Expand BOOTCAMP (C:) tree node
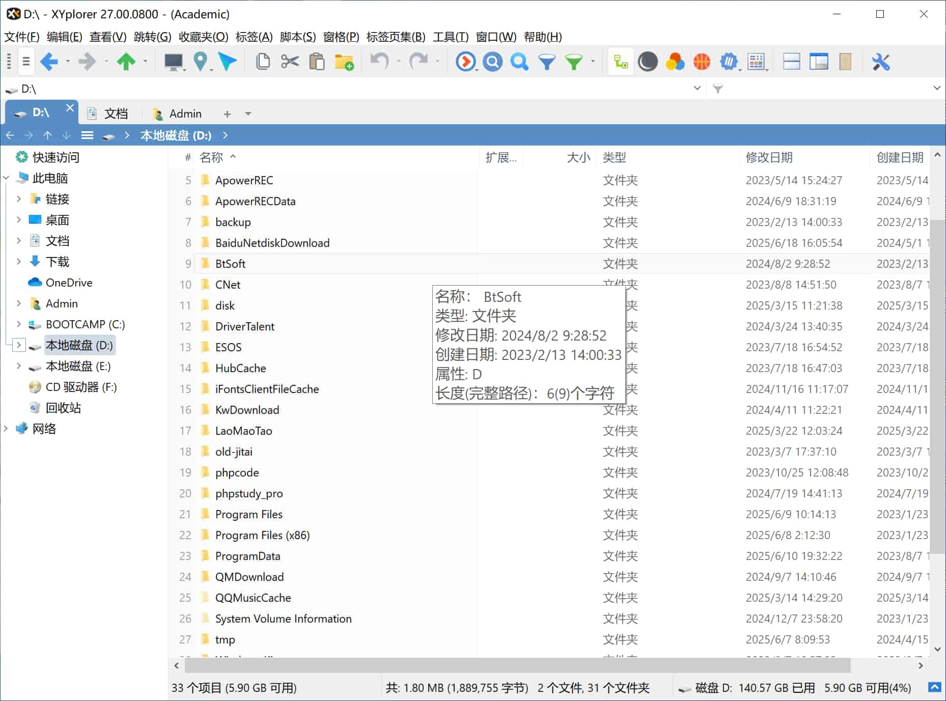946x701 pixels. pos(18,324)
